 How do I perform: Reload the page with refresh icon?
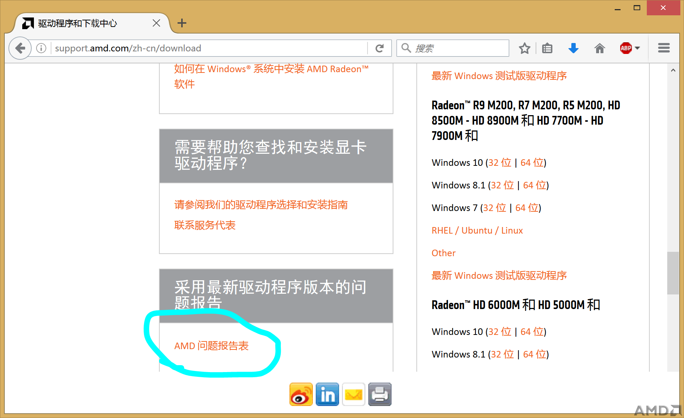pos(380,48)
